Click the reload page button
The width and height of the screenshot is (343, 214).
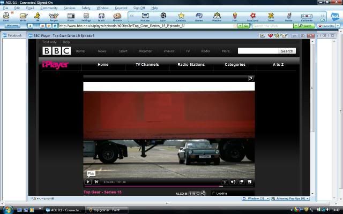tap(49, 26)
